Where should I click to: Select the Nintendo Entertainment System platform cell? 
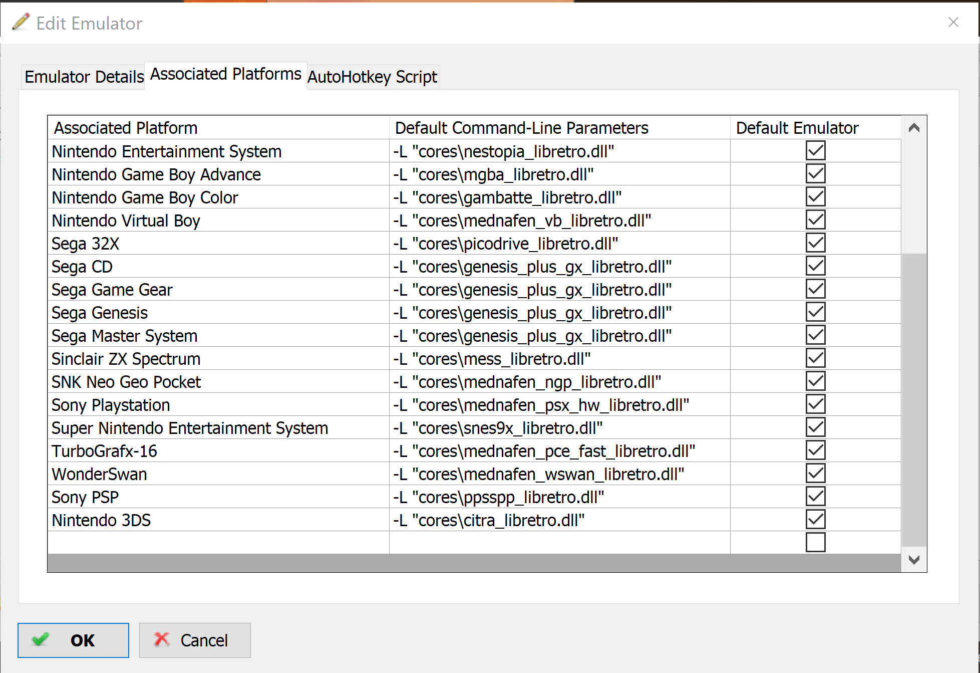coord(218,151)
